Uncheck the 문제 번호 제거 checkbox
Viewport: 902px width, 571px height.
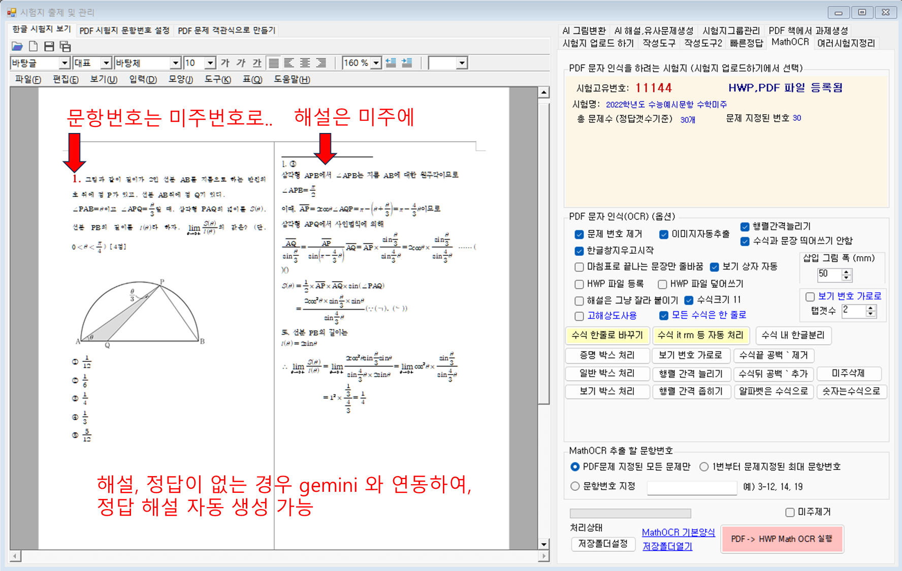pos(579,234)
